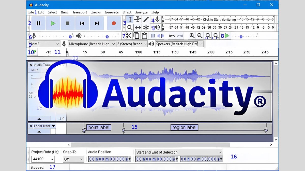The width and height of the screenshot is (305, 171).
Task: Select the point label text box
Action: [99, 127]
